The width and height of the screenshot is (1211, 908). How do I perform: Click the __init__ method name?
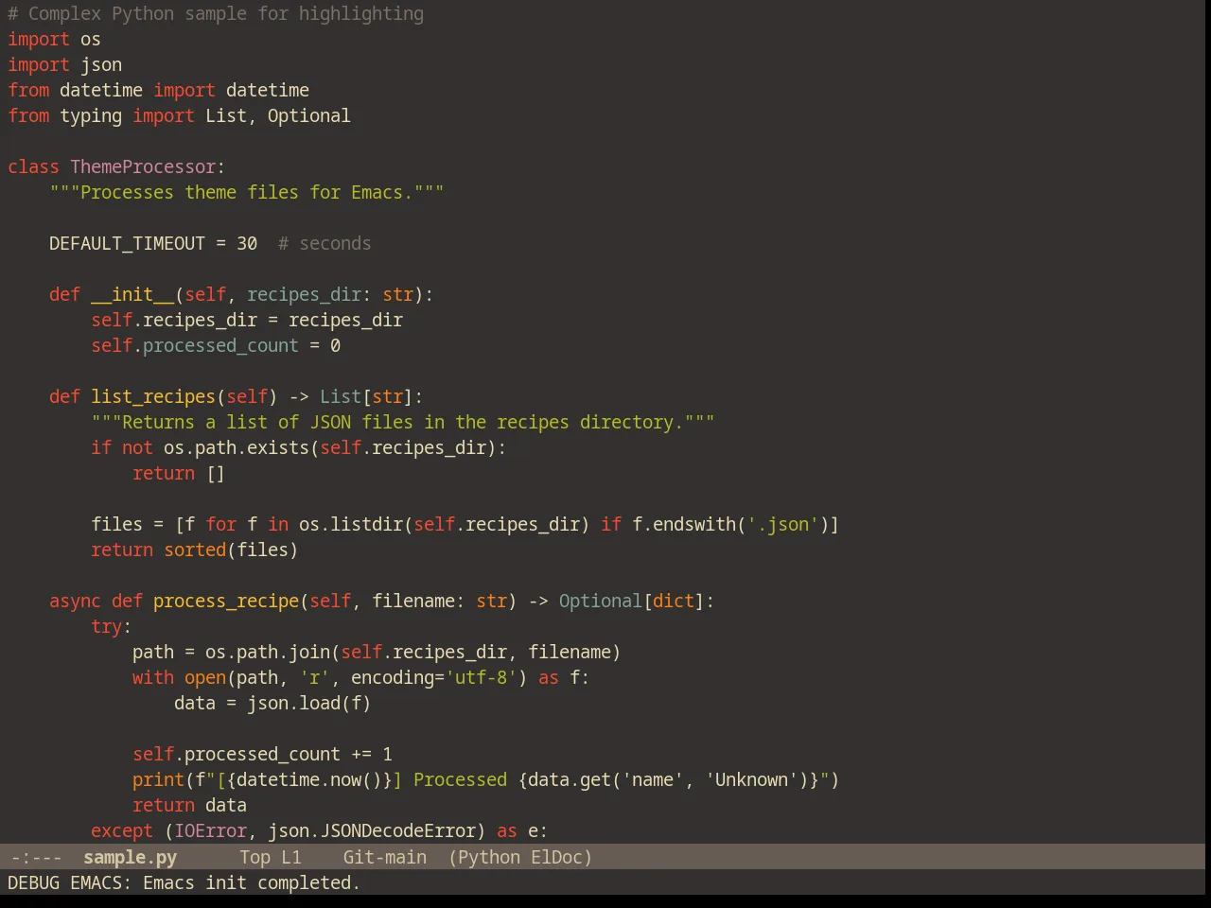[x=132, y=294]
